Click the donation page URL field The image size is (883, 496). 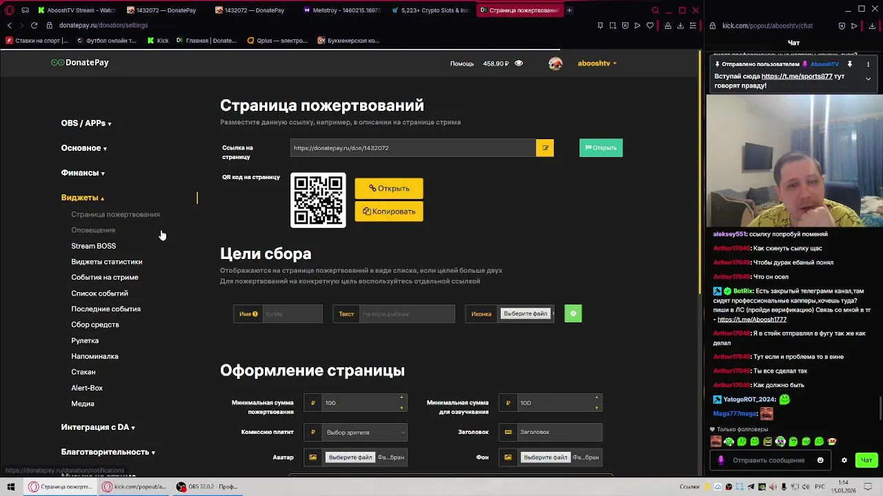(x=413, y=148)
